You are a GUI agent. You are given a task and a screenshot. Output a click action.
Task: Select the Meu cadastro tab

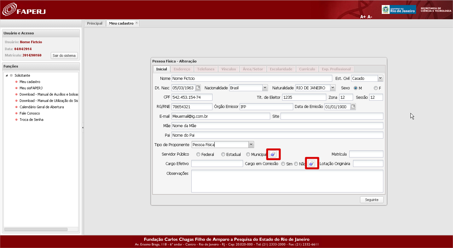click(x=121, y=23)
